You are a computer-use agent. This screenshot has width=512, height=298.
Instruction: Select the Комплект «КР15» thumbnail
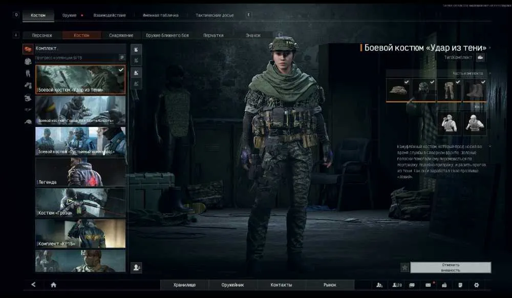80,233
